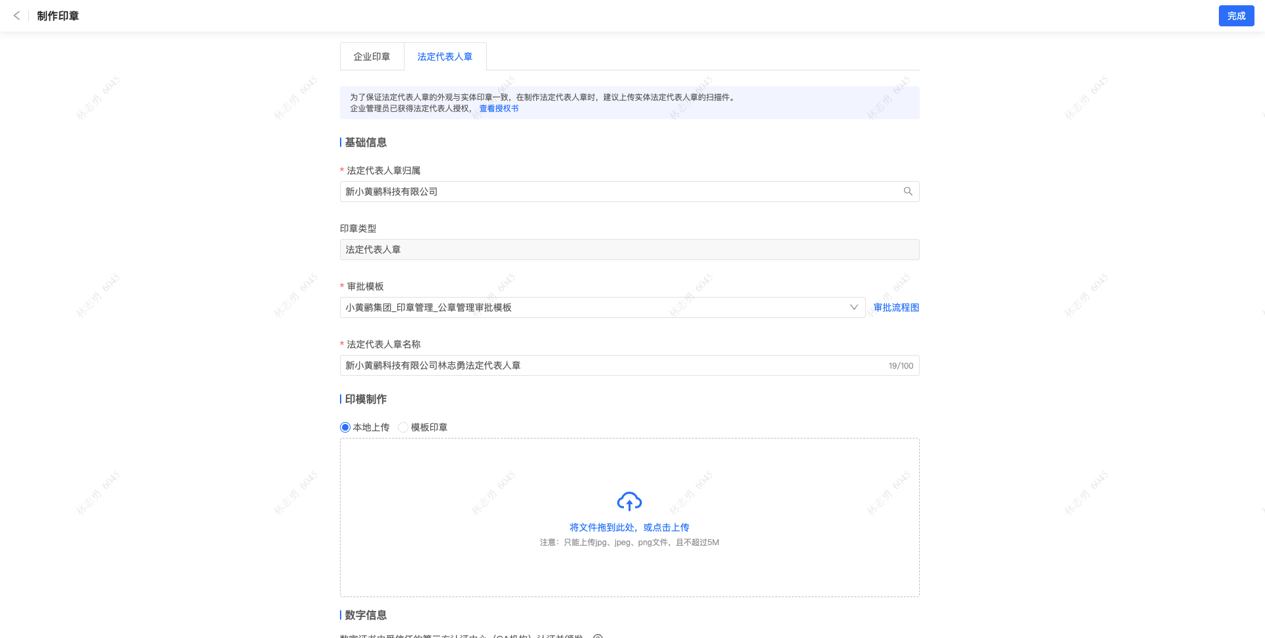The height and width of the screenshot is (638, 1265).
Task: Click the search icon in 法定代表人章归属 field
Action: click(x=908, y=192)
